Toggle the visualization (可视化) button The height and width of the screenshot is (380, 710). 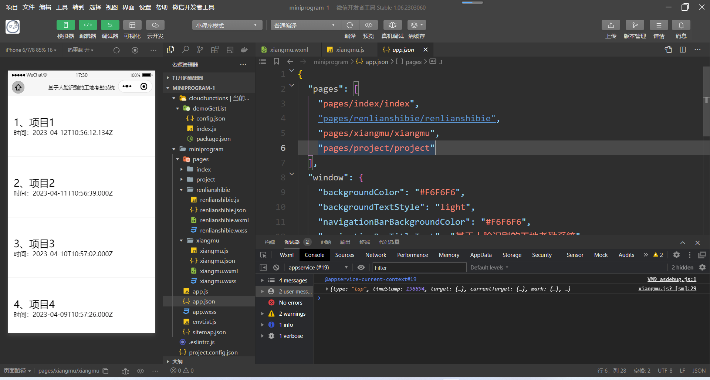[132, 25]
